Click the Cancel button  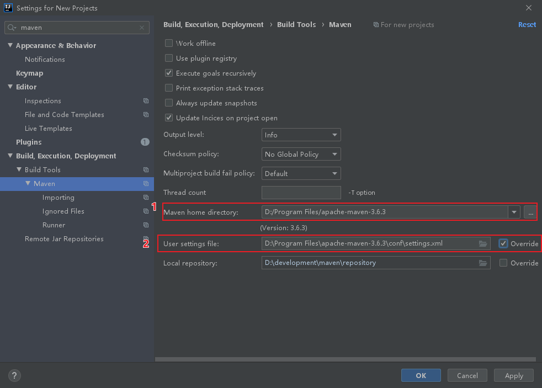pos(467,375)
